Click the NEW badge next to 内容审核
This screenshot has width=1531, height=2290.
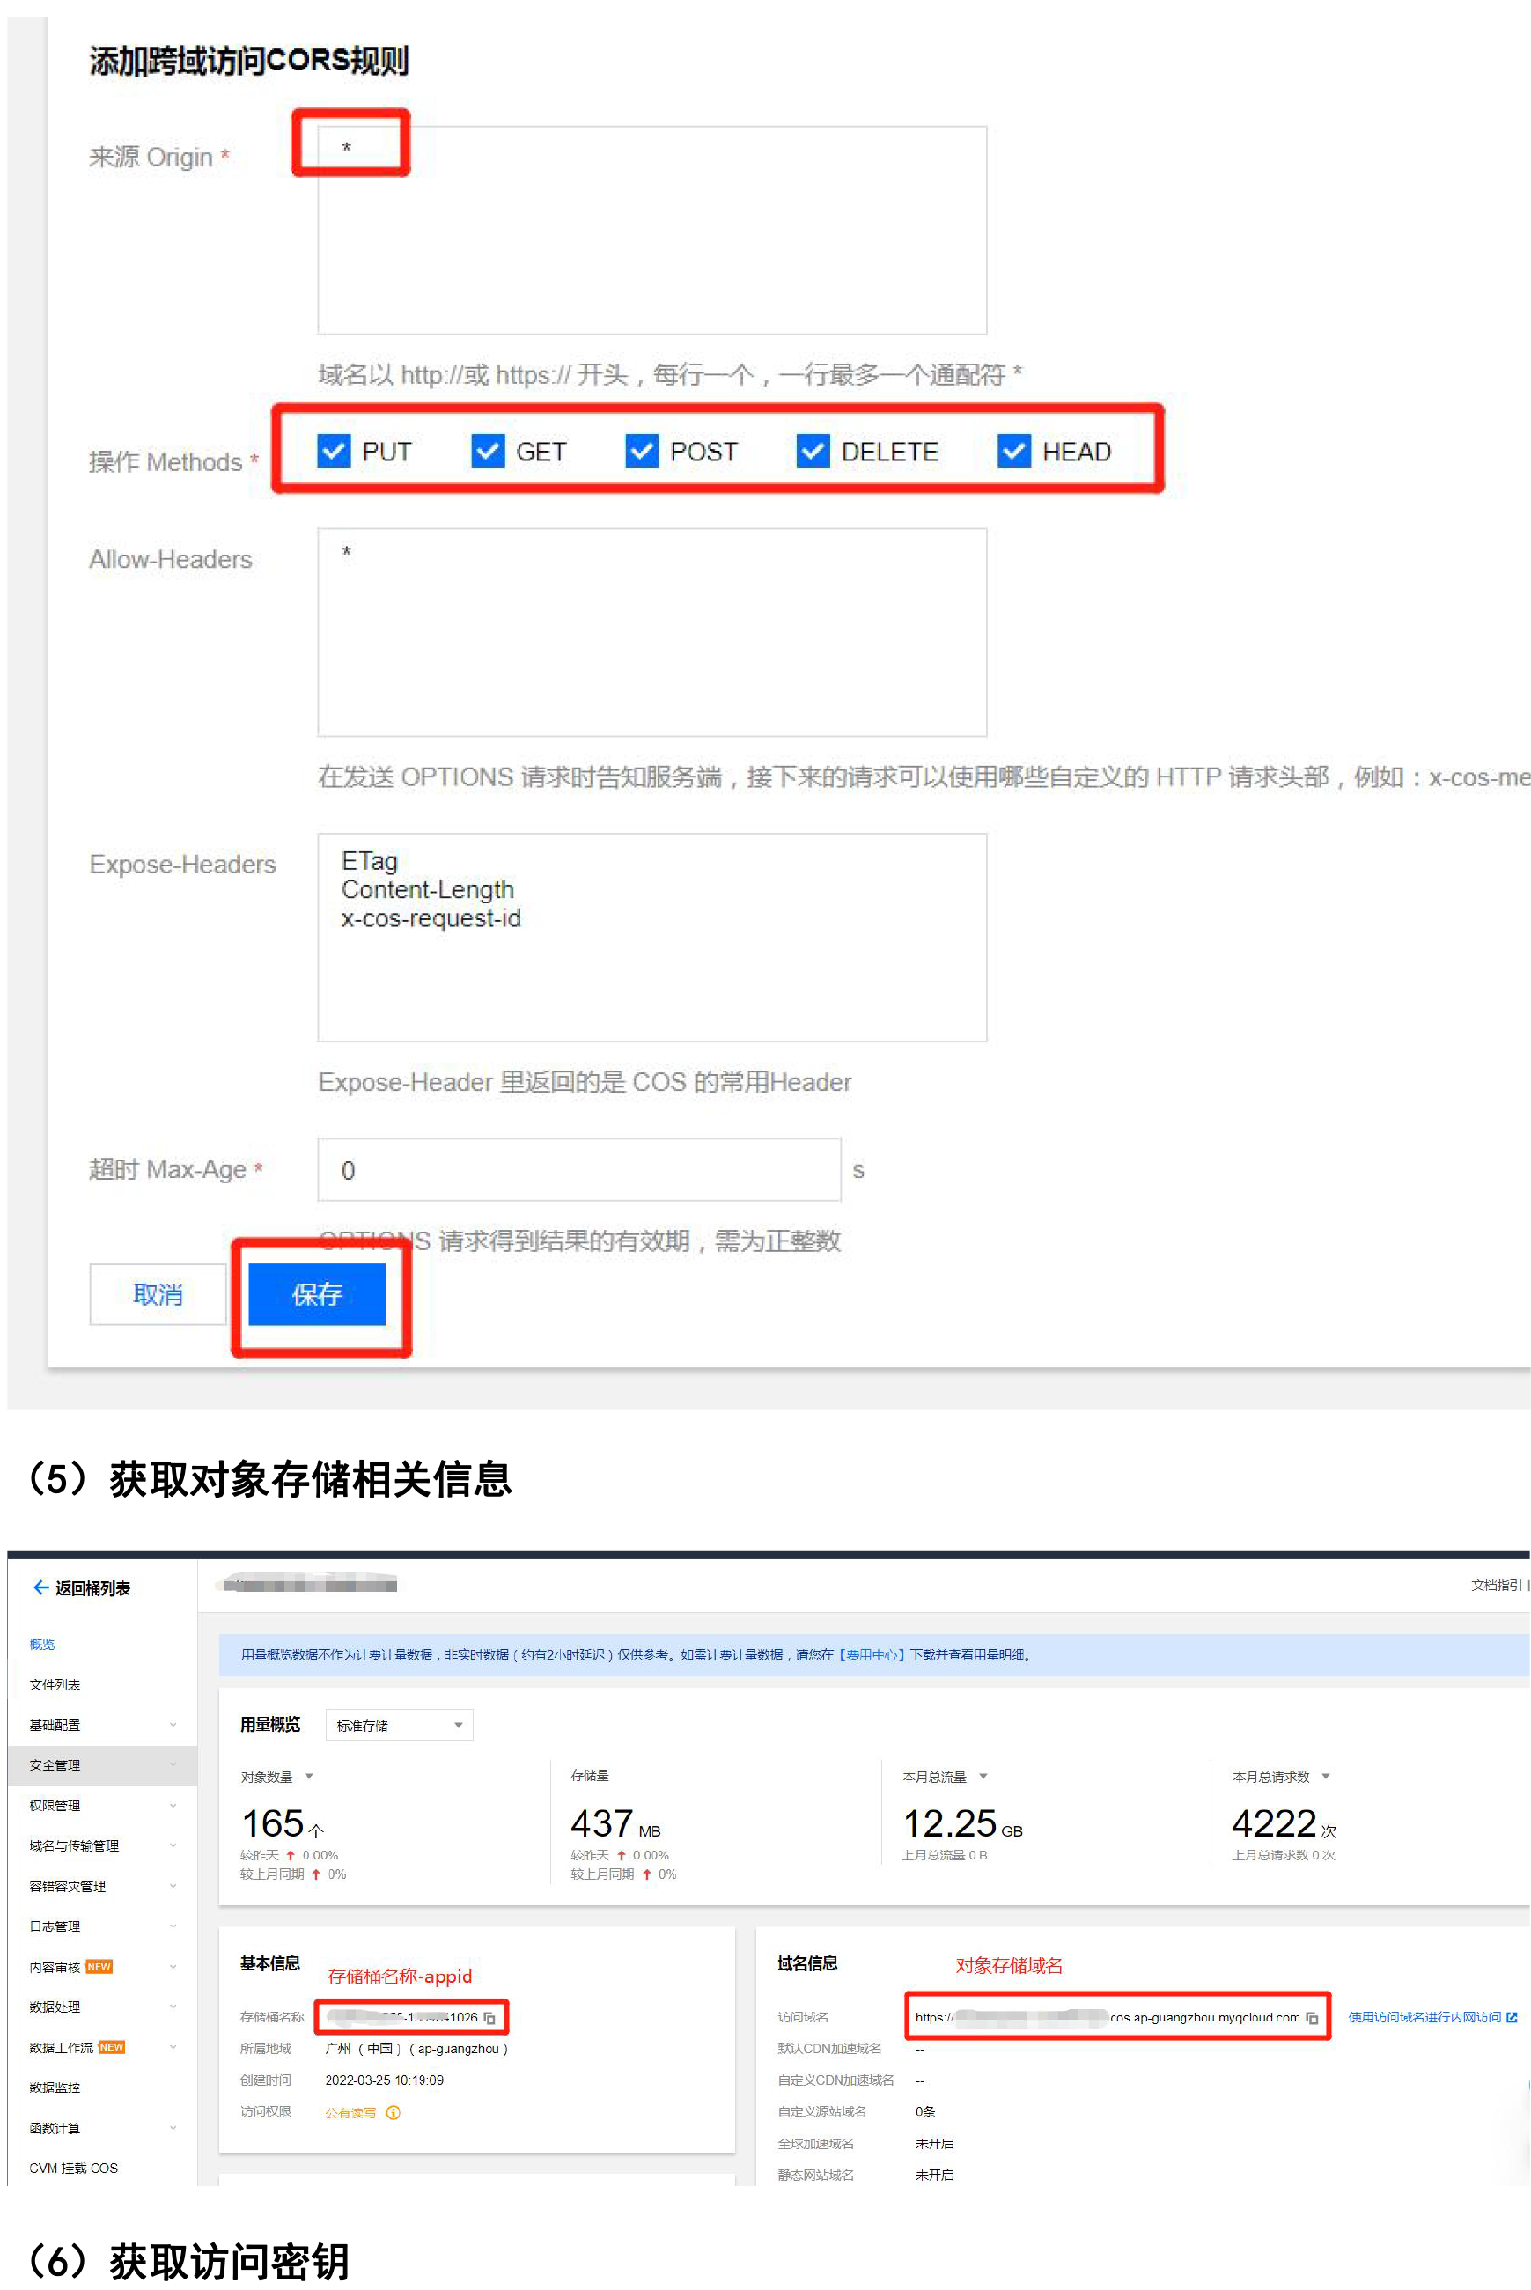99,1967
